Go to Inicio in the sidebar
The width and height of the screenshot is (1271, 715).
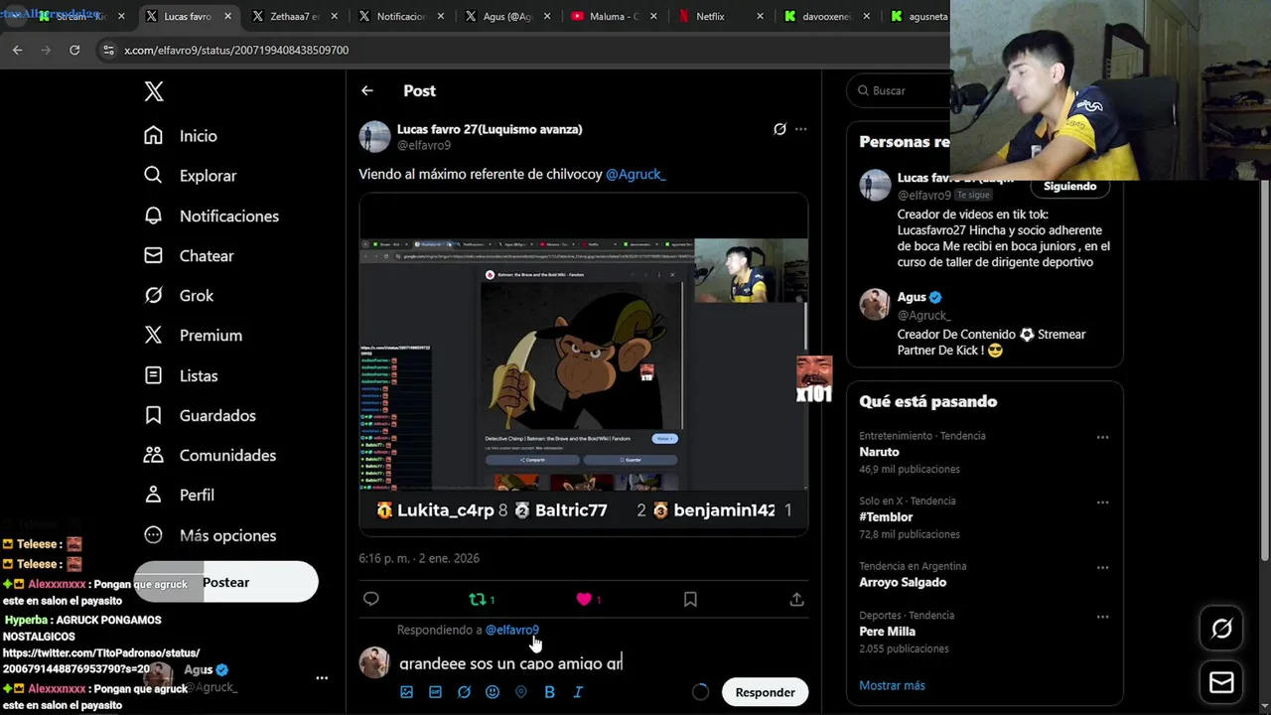[180, 136]
